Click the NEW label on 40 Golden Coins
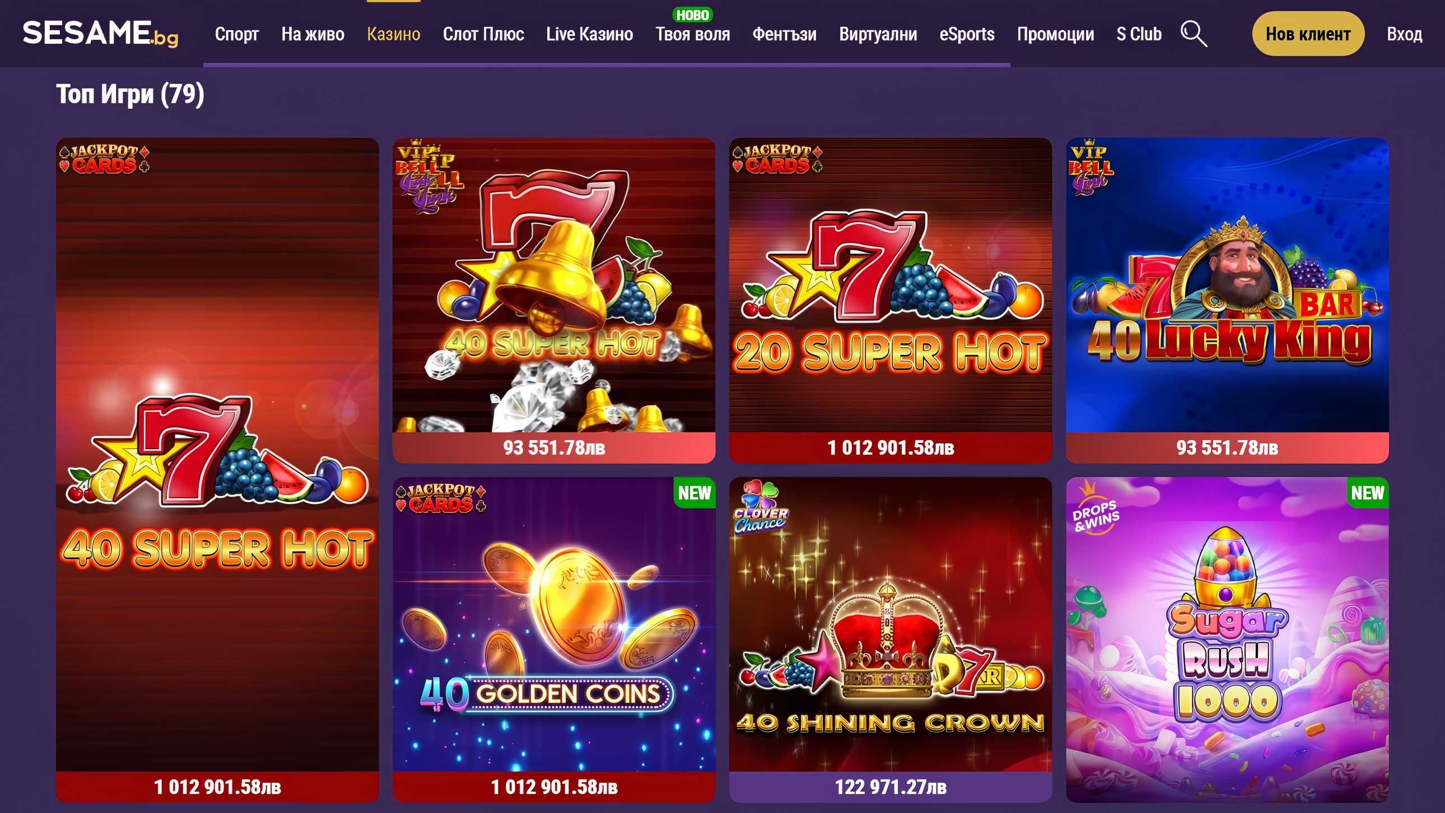This screenshot has height=813, width=1445. pyautogui.click(x=694, y=493)
